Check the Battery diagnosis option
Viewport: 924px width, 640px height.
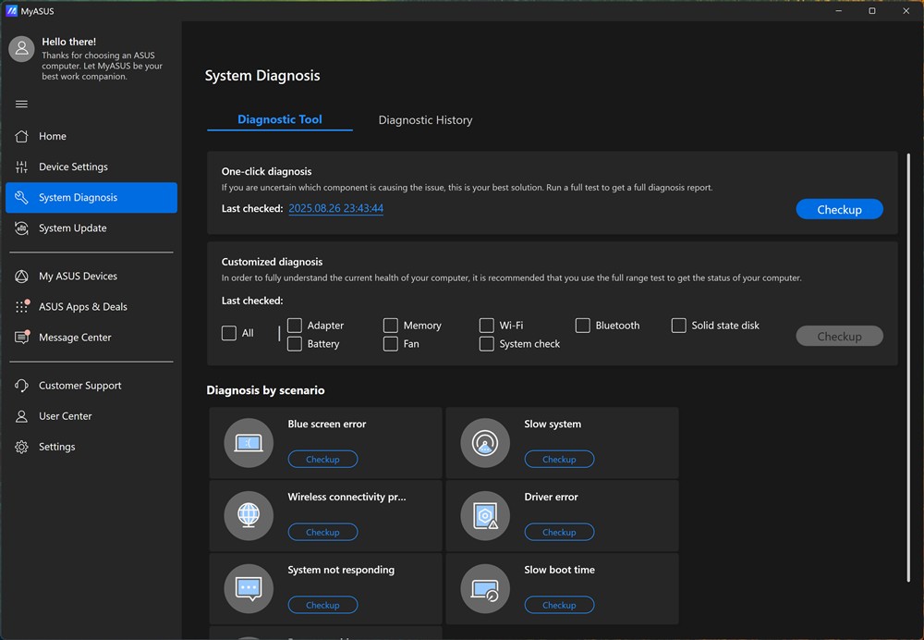point(295,344)
